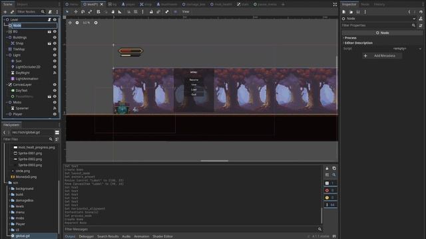Lock the selected node with padlock icon
The width and height of the screenshot is (426, 239).
(x=151, y=12)
